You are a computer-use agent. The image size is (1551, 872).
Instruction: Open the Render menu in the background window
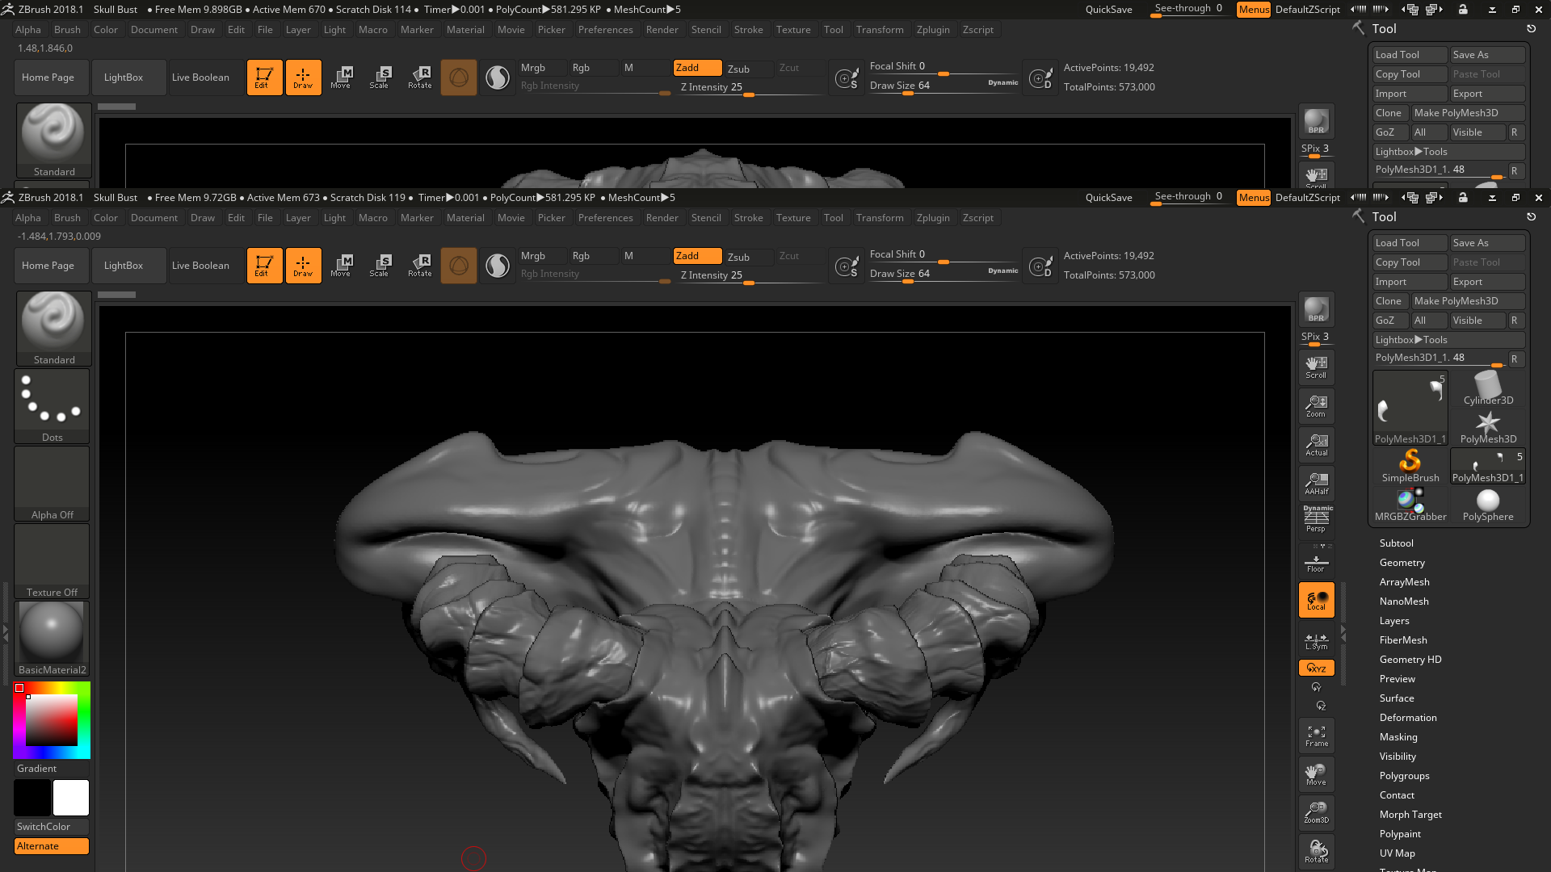click(x=662, y=30)
